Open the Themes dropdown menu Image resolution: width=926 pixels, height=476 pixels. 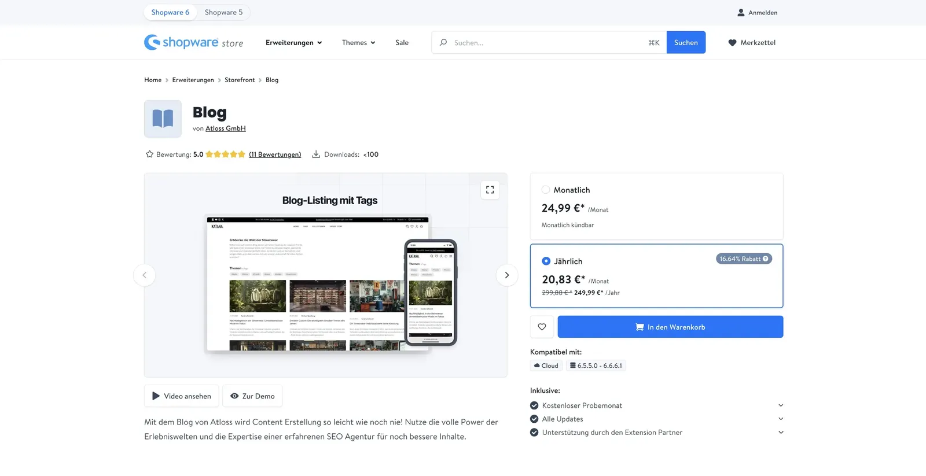point(359,43)
